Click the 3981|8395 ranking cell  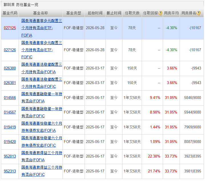tap(192, 171)
